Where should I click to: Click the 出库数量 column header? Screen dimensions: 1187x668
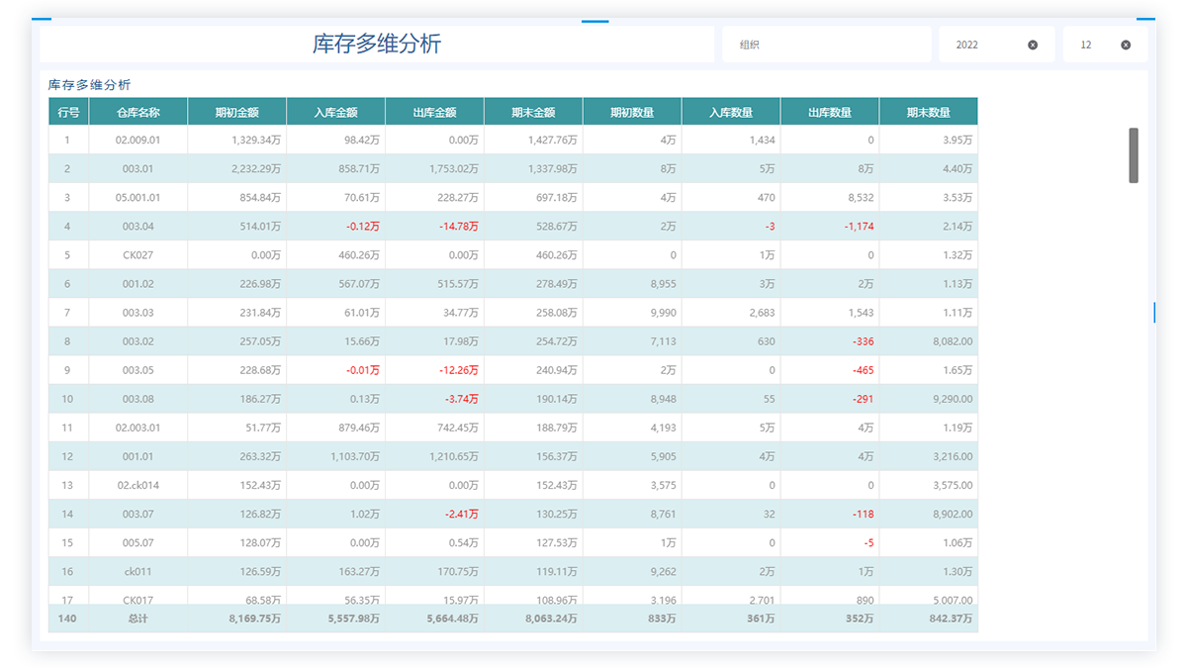point(830,112)
